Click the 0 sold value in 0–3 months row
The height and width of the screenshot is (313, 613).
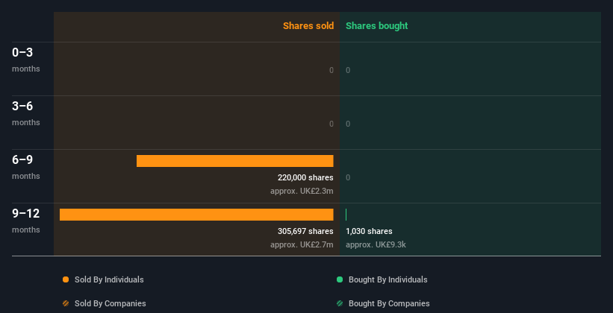pyautogui.click(x=332, y=70)
